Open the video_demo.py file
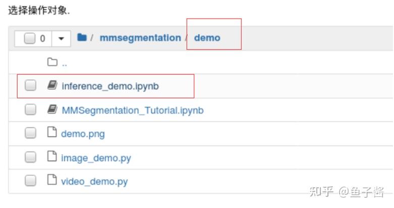Image resolution: width=394 pixels, height=208 pixels. tap(94, 181)
